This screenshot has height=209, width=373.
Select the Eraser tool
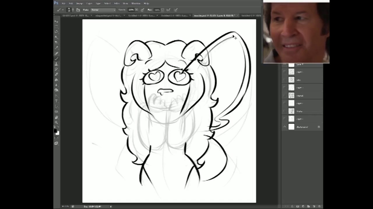[x=56, y=74]
